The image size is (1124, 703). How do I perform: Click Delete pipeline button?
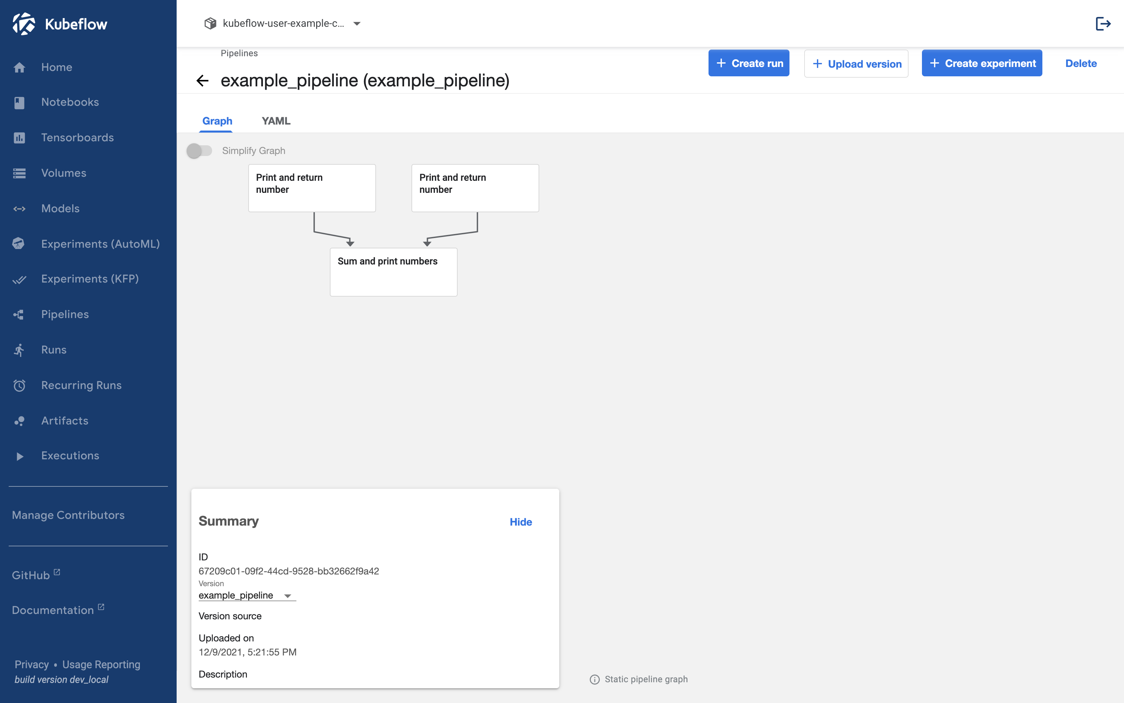[x=1081, y=62]
